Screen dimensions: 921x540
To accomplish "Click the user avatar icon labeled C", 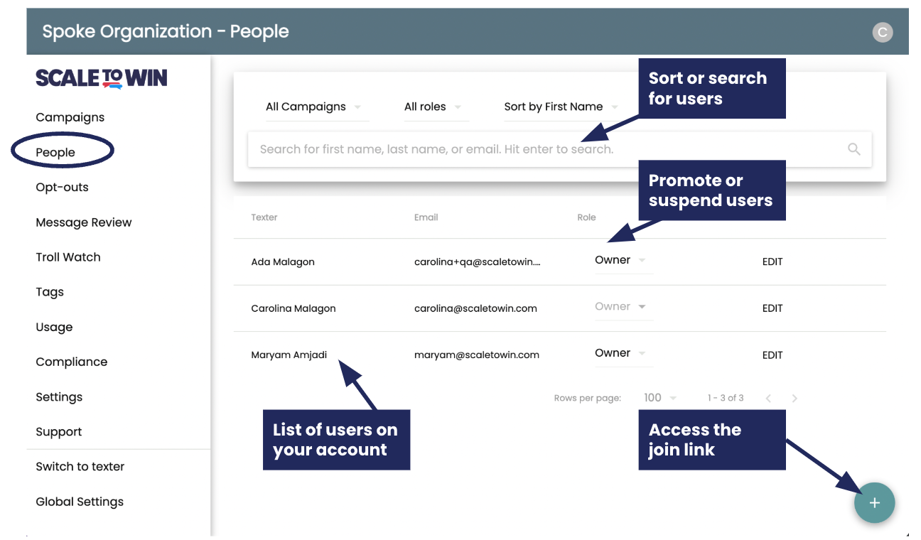I will [882, 32].
